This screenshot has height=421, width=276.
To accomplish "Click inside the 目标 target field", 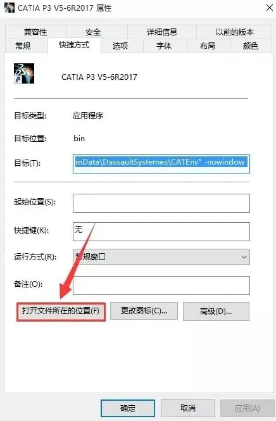I will tap(161, 163).
